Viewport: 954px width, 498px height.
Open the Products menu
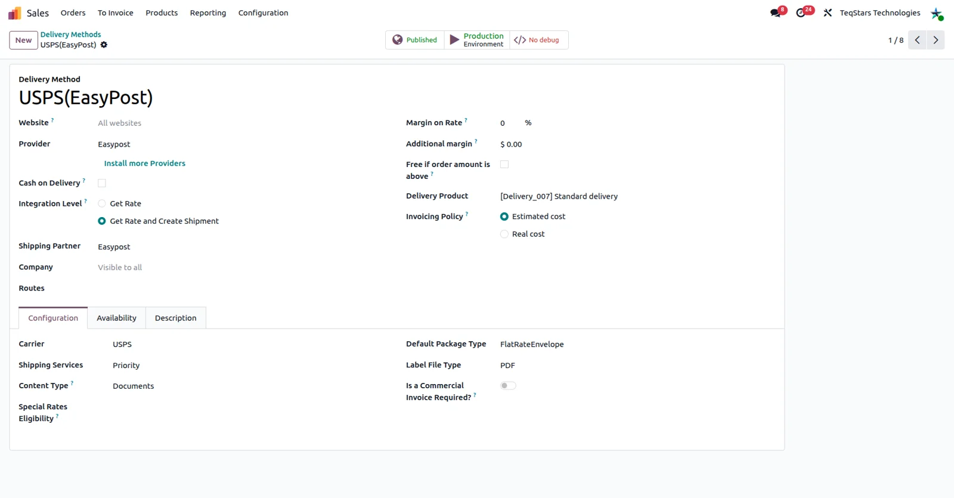pyautogui.click(x=162, y=13)
